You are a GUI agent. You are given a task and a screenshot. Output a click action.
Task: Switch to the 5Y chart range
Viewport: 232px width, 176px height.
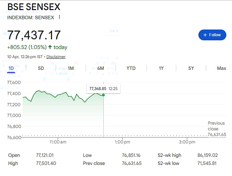click(191, 69)
